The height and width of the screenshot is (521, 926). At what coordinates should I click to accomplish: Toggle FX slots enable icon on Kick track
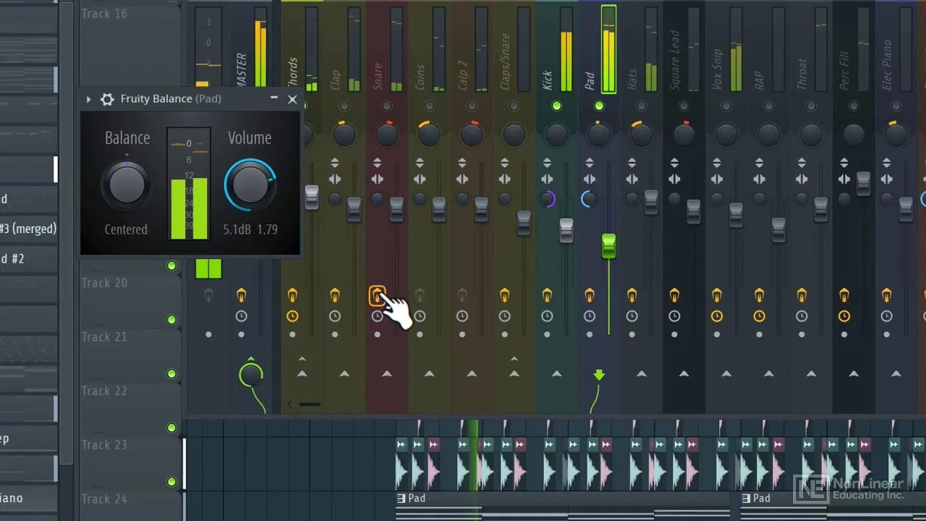(x=547, y=295)
